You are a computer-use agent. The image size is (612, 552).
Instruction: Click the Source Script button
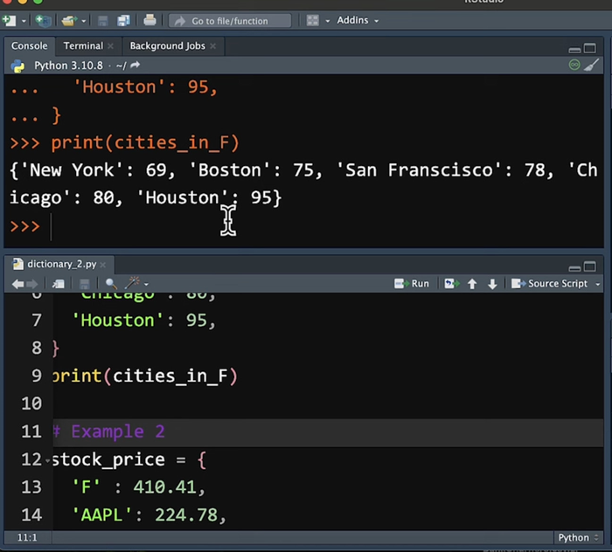[551, 284]
